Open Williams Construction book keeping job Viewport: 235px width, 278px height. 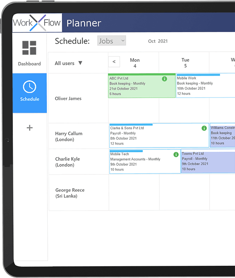[x=222, y=136]
